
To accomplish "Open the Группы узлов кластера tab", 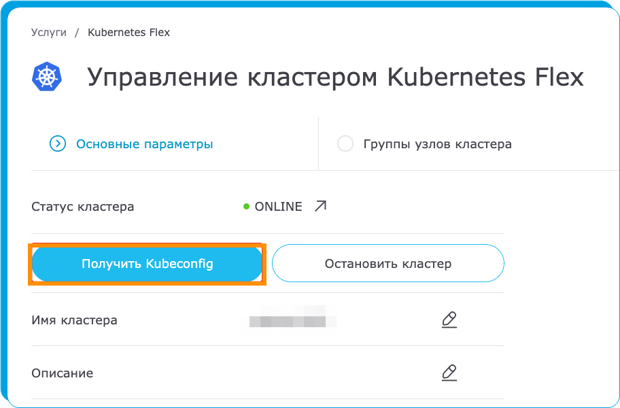I will click(437, 144).
